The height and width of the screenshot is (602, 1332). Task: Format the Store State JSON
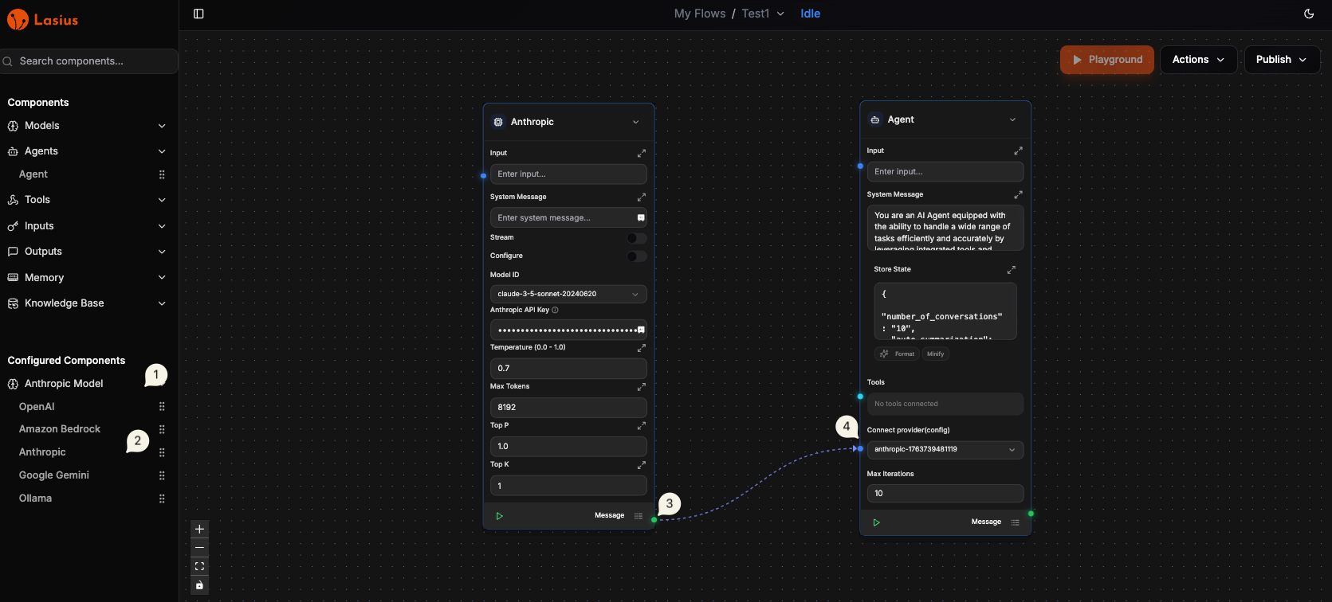(x=897, y=354)
